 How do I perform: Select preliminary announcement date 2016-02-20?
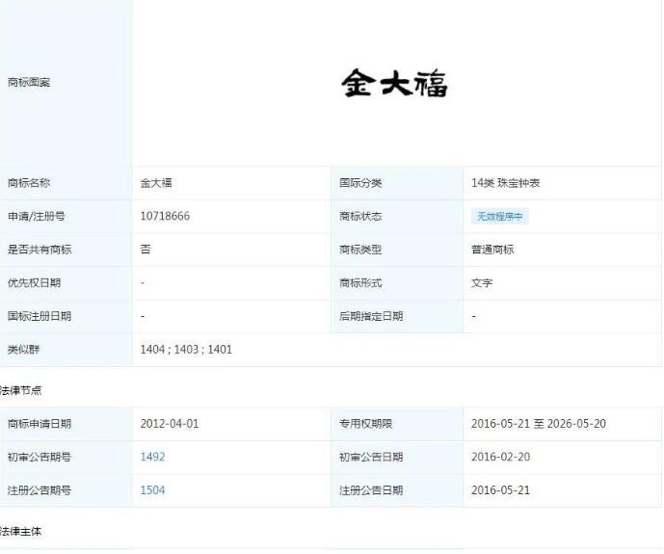click(500, 457)
